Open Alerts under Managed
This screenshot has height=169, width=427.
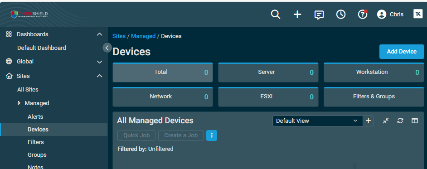click(35, 116)
